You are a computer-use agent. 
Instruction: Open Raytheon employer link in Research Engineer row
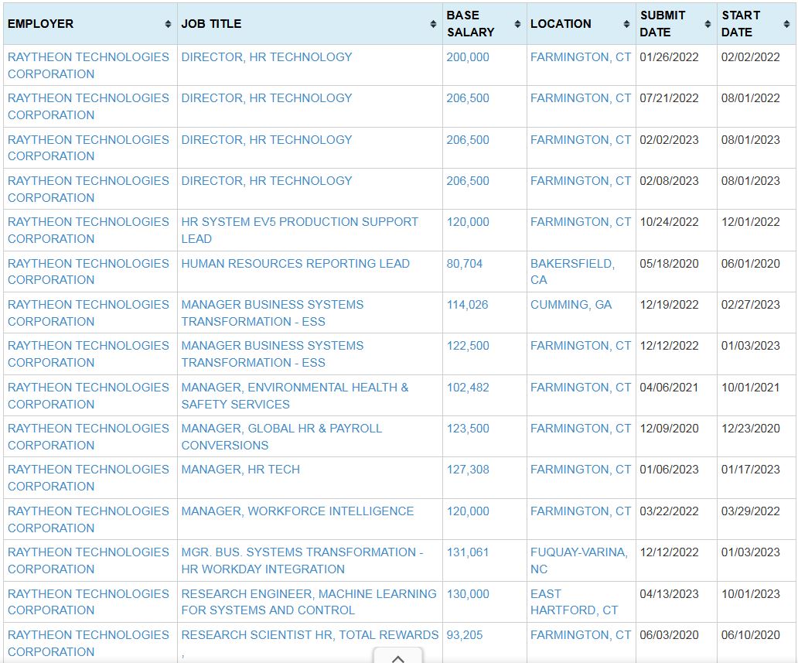pyautogui.click(x=88, y=602)
